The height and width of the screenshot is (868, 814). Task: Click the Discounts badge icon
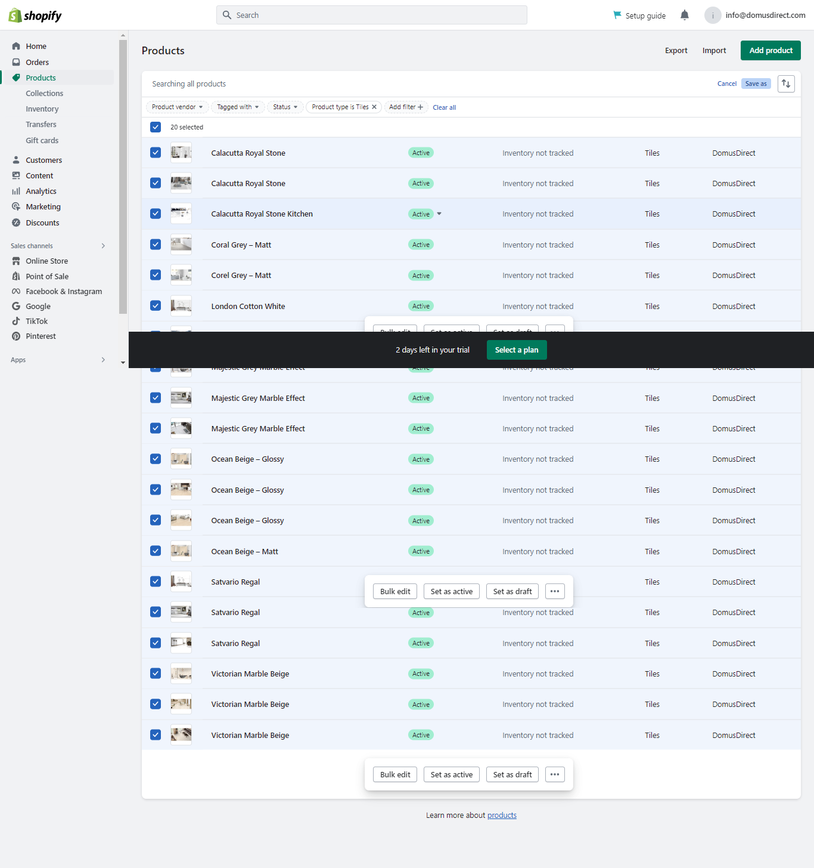16,223
